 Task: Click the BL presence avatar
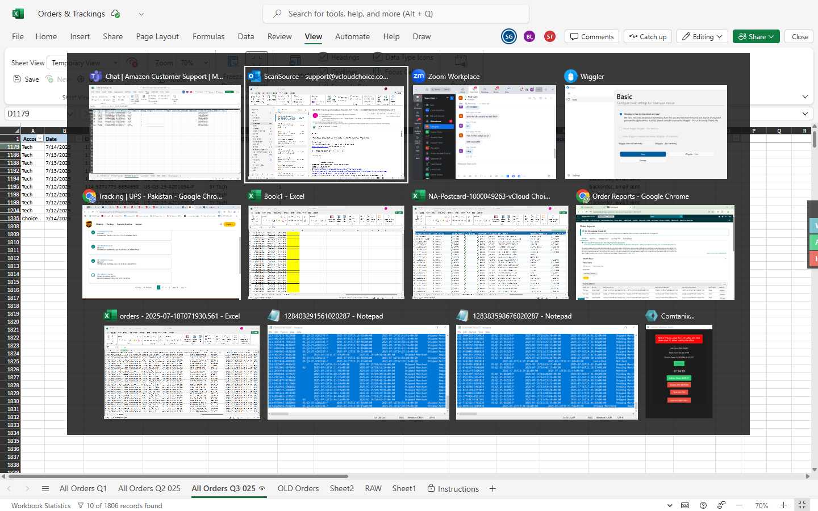[x=529, y=36]
